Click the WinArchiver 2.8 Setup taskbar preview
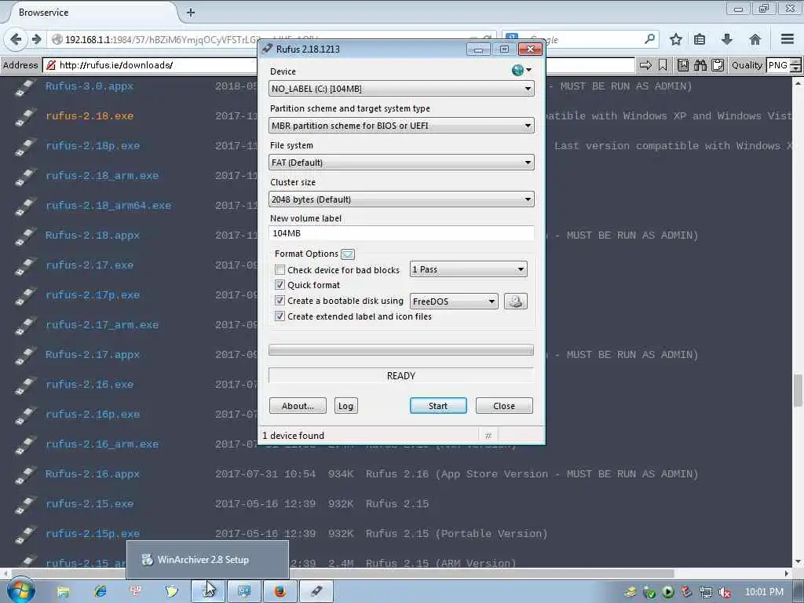Image resolution: width=804 pixels, height=603 pixels. tap(207, 559)
